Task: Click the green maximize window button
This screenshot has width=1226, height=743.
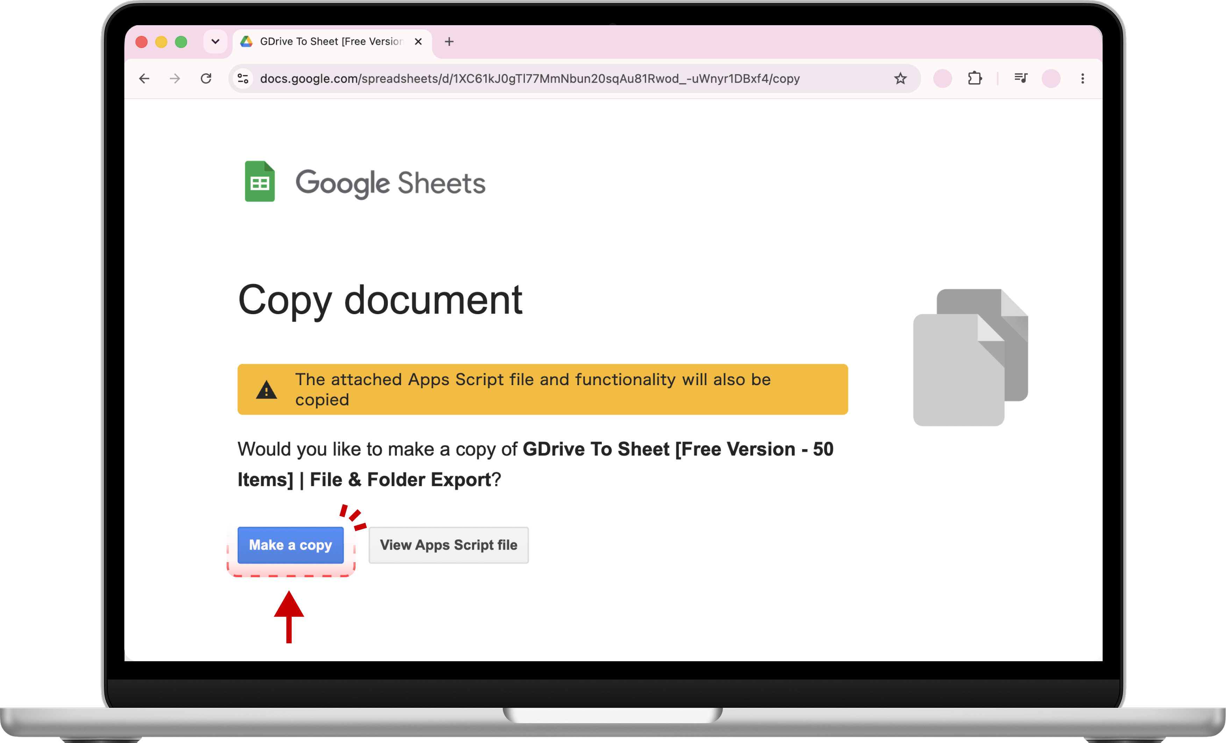Action: click(181, 42)
